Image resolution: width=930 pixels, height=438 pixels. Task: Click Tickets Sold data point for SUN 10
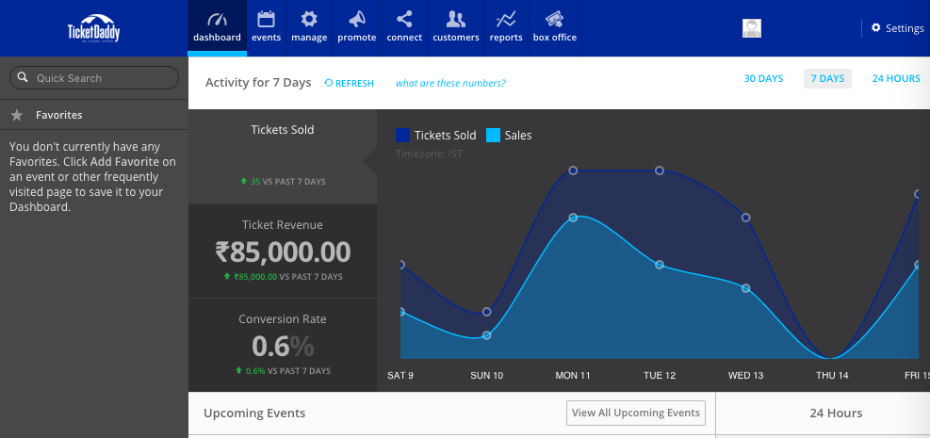pos(487,312)
